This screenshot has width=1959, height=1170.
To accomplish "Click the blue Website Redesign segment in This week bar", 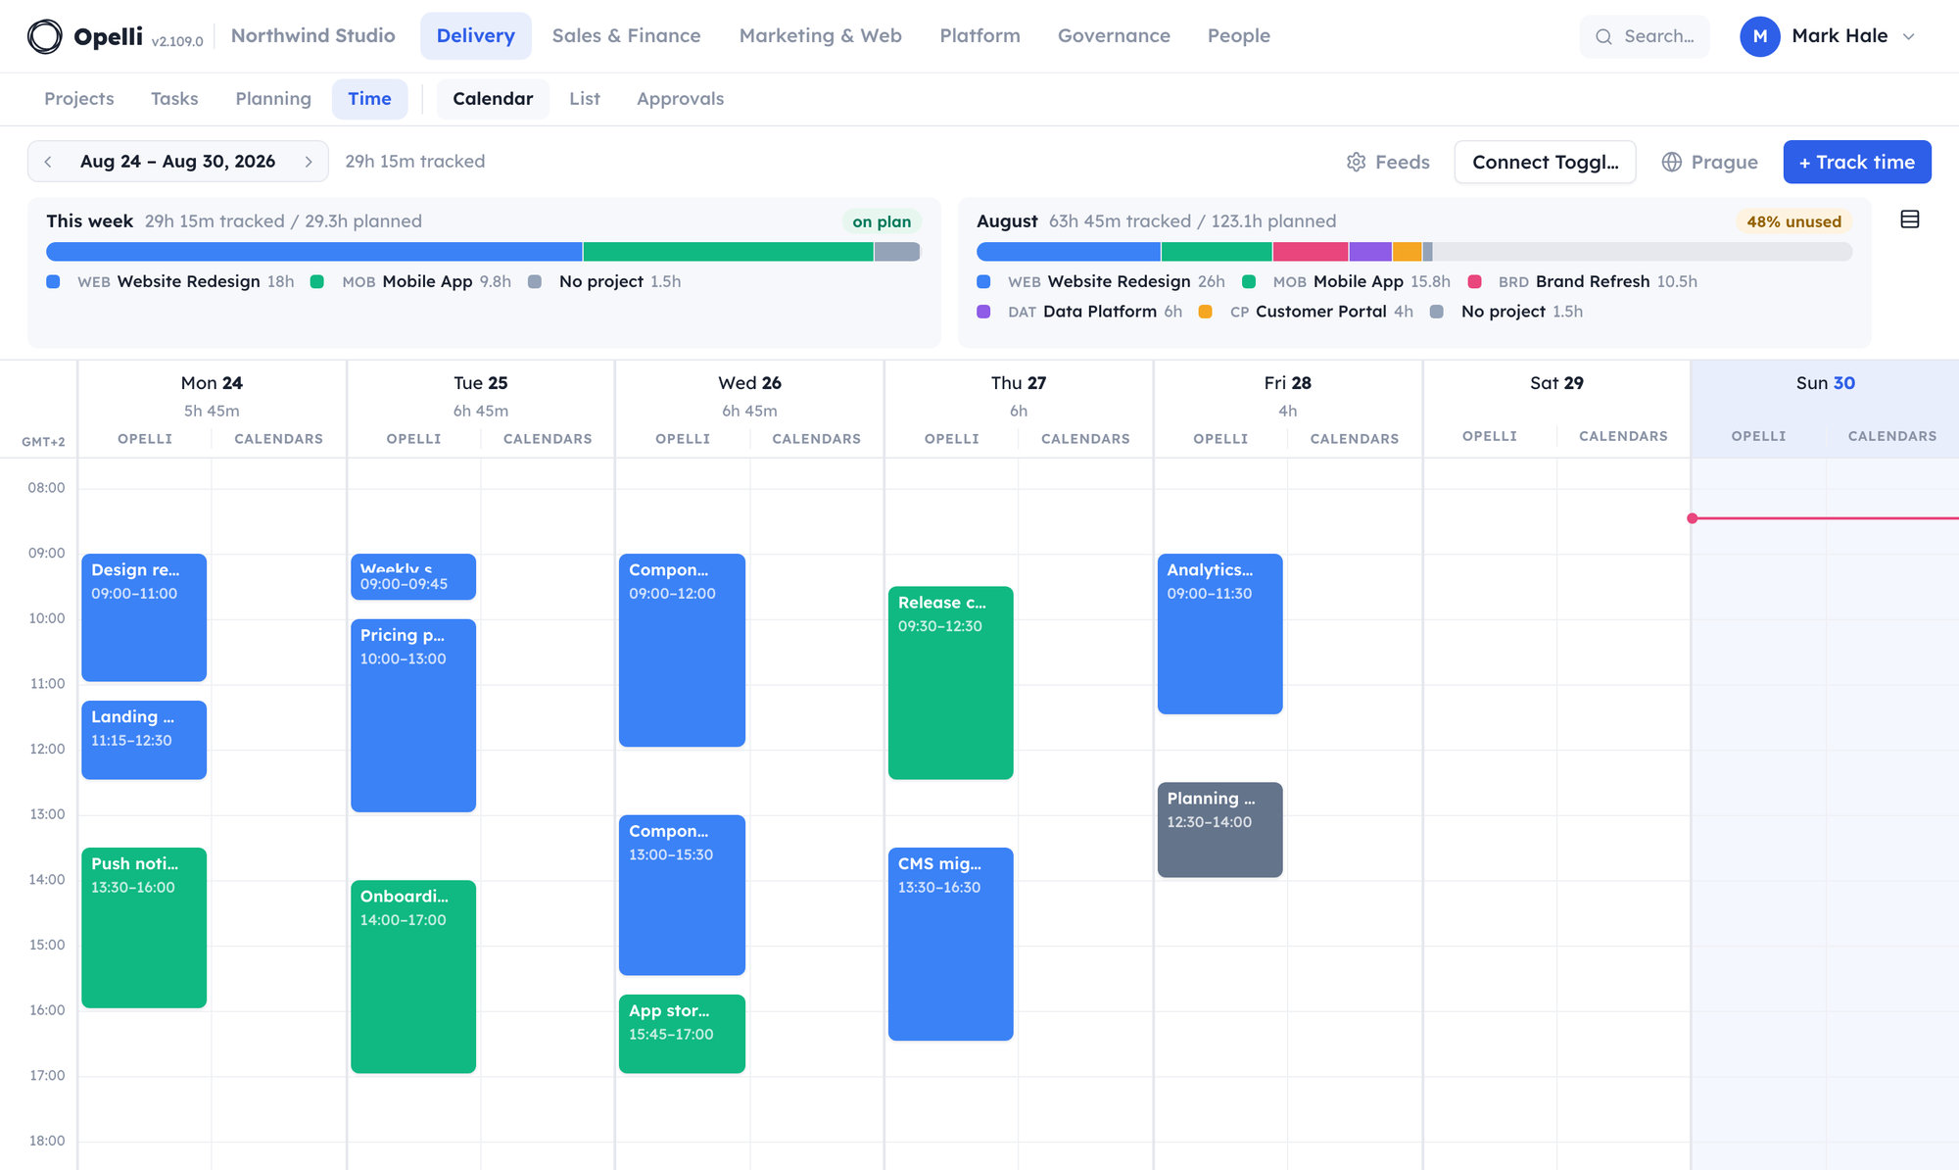I will coord(313,252).
